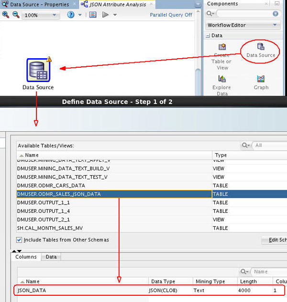
Task: Sort columns by Data Type header
Action: pos(171,281)
